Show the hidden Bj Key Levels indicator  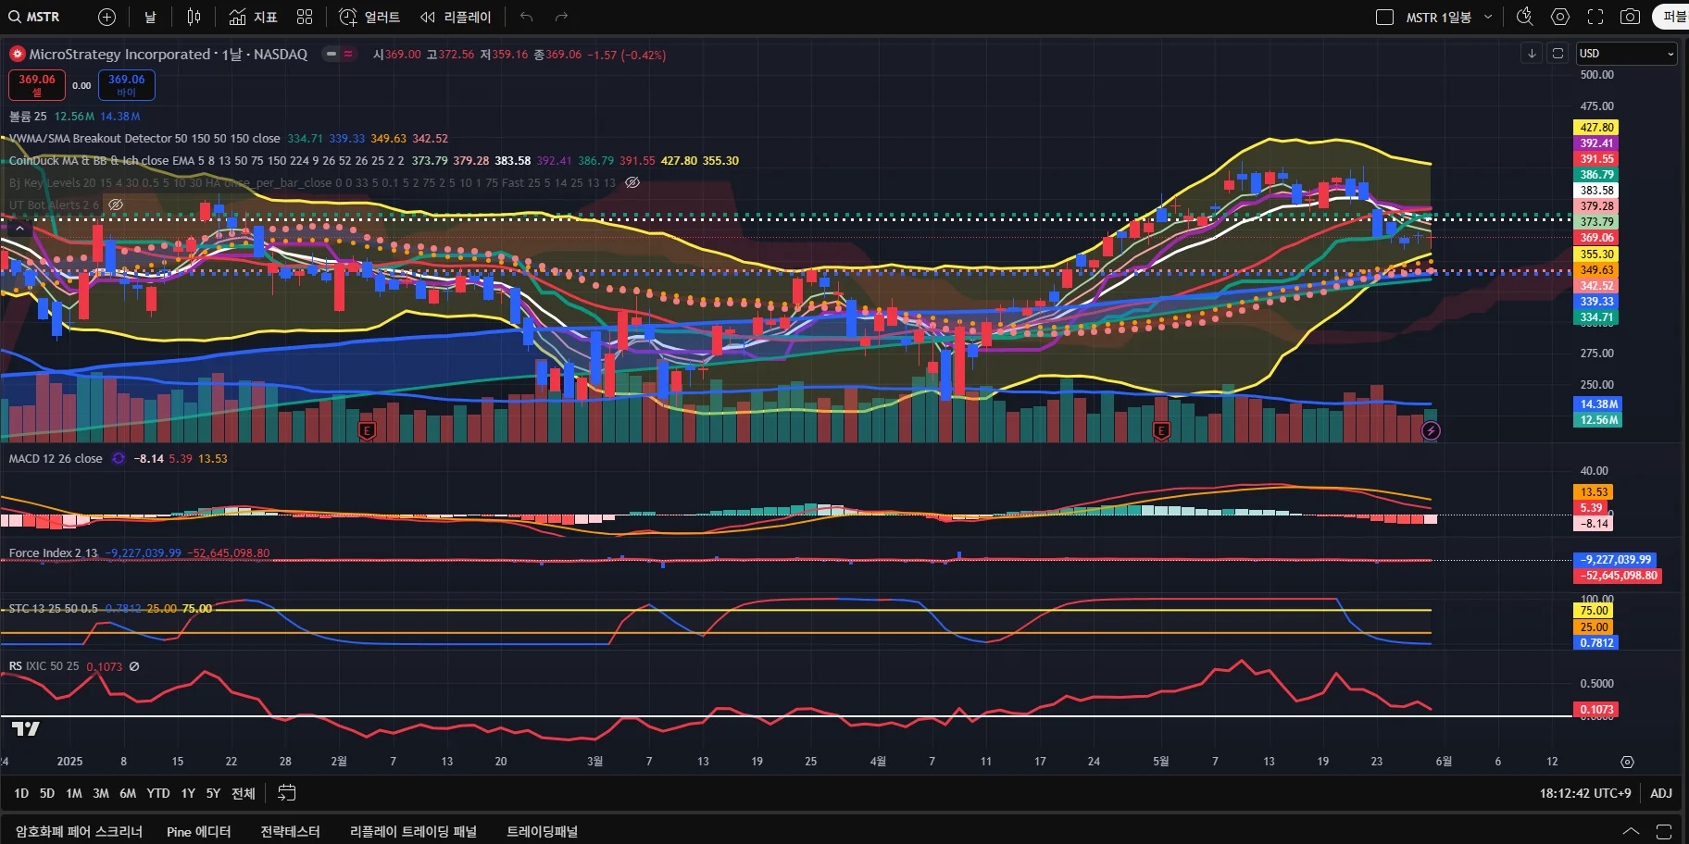(x=632, y=182)
